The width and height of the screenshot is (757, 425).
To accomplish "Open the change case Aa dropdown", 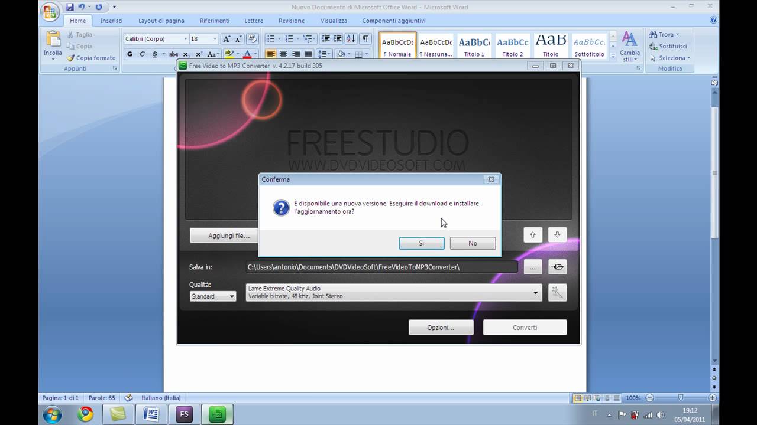I will 213,54.
